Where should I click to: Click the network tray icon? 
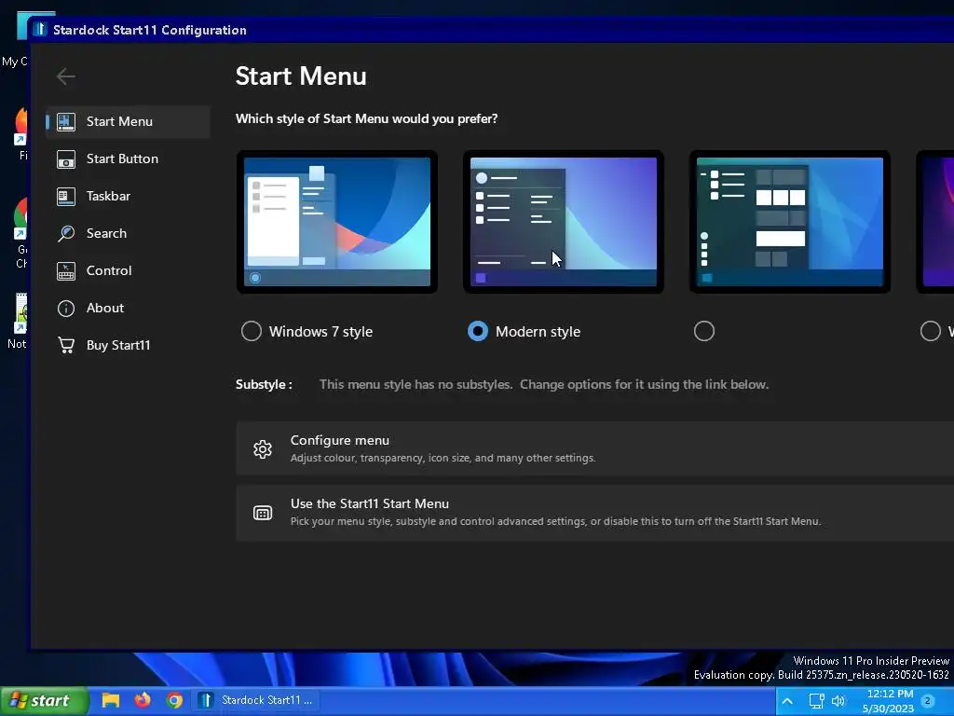click(816, 701)
